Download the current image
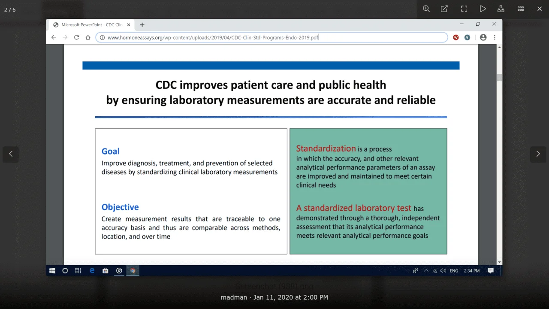Viewport: 549px width, 309px height. (x=501, y=9)
